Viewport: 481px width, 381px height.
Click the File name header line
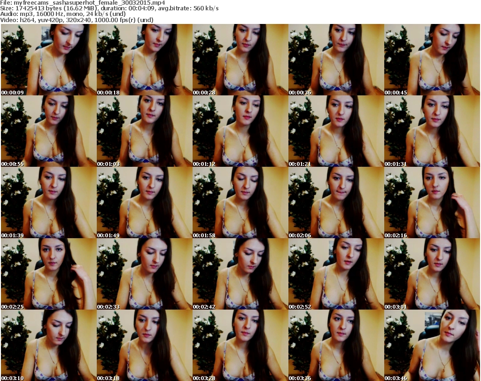pyautogui.click(x=83, y=3)
